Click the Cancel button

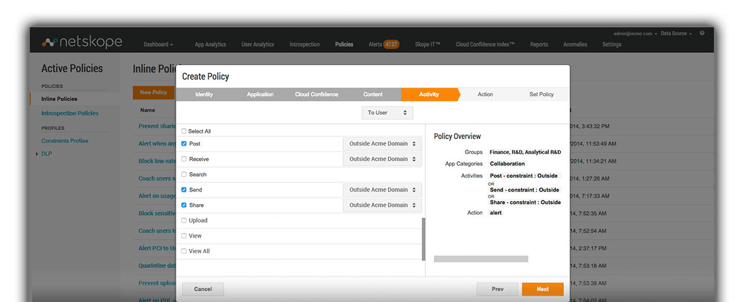click(203, 289)
